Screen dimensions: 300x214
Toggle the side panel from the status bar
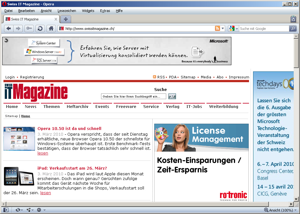coord(6,210)
